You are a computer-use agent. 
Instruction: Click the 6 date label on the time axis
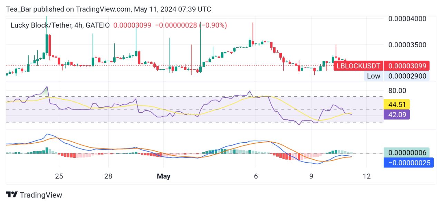point(256,176)
